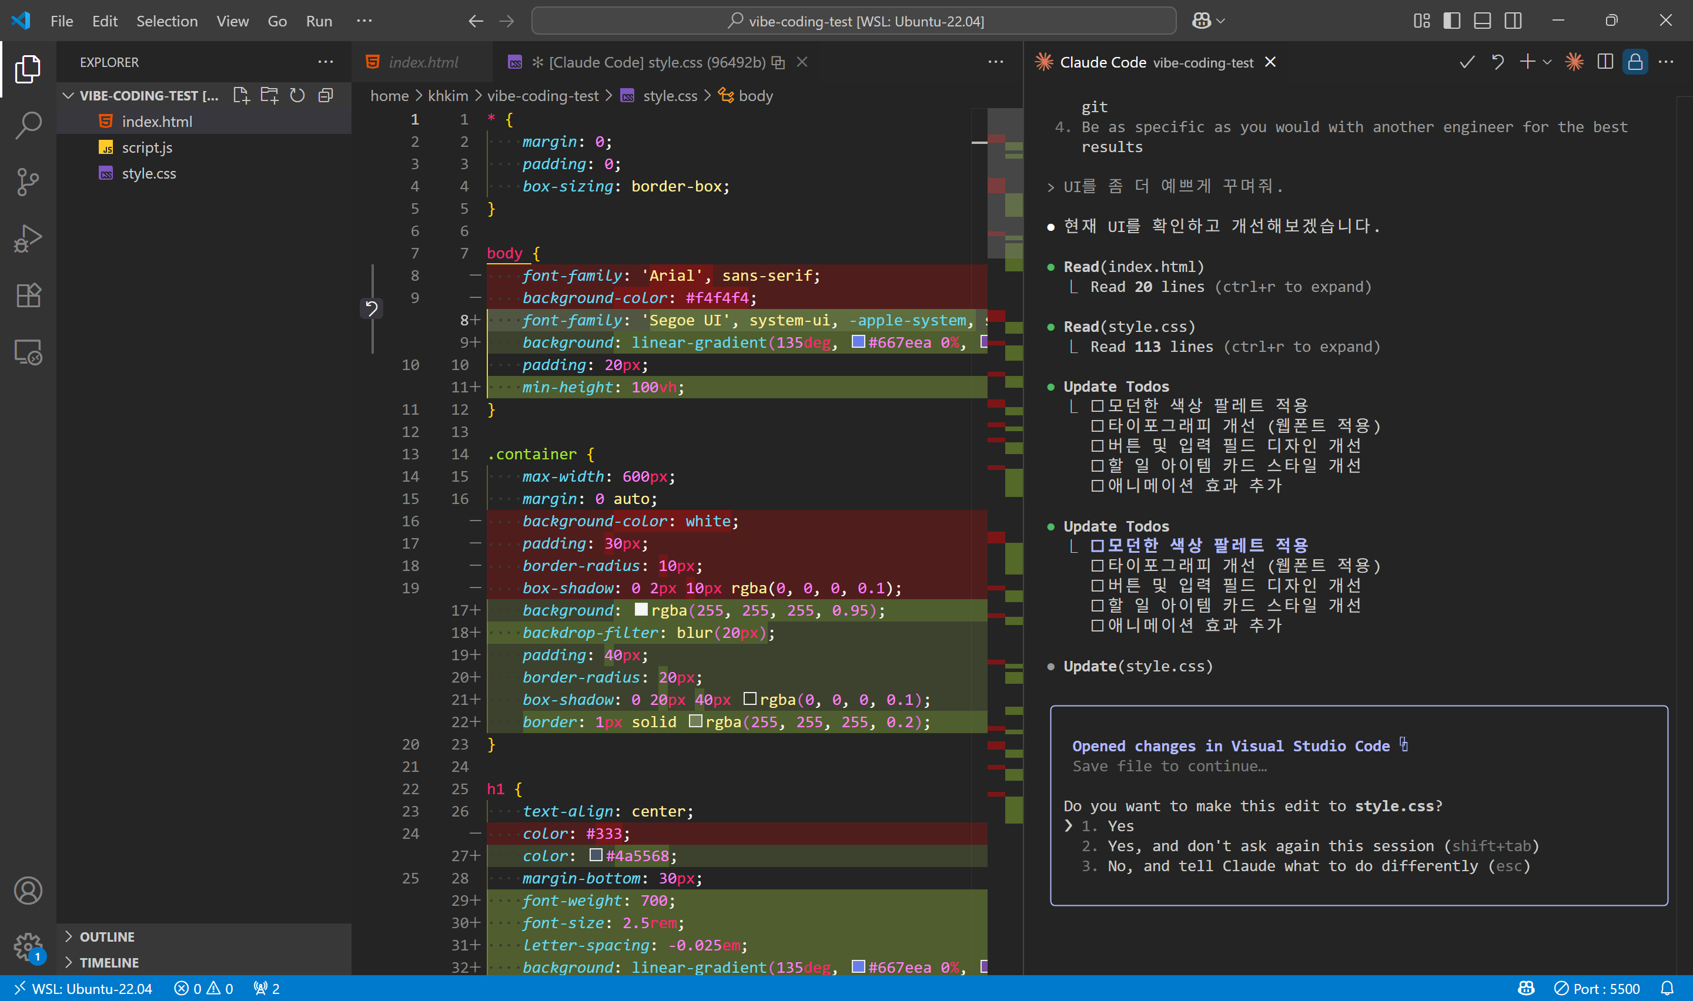Toggle the primary side bar layout button
Screen dimensions: 1693x1001
click(1451, 21)
